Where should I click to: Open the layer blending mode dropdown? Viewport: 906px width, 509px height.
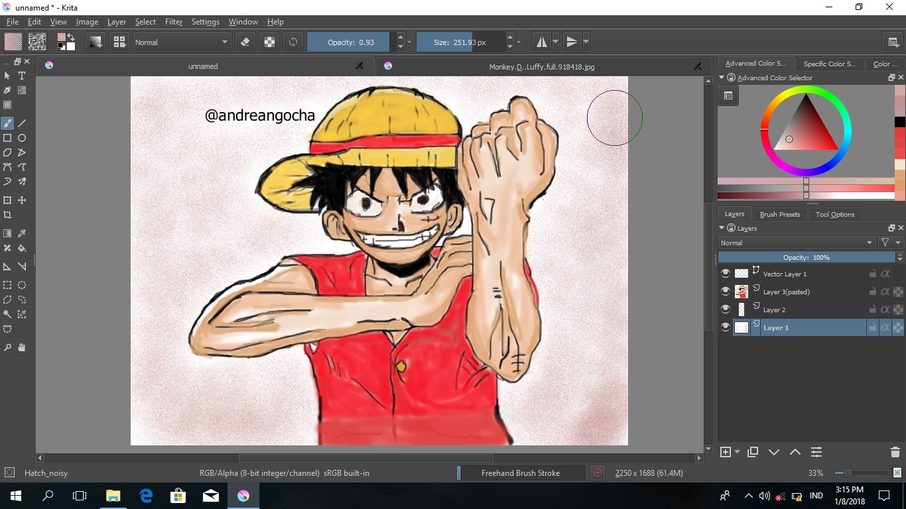click(797, 243)
